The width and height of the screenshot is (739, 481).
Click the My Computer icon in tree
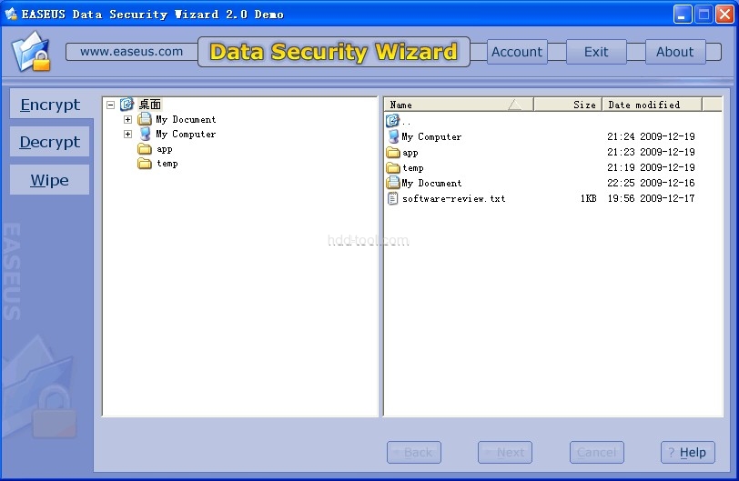pos(146,134)
